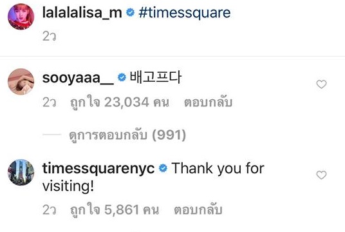Like the timessquarenyc comment with the heart
Viewport: 345px width, 232px height.
[321, 175]
